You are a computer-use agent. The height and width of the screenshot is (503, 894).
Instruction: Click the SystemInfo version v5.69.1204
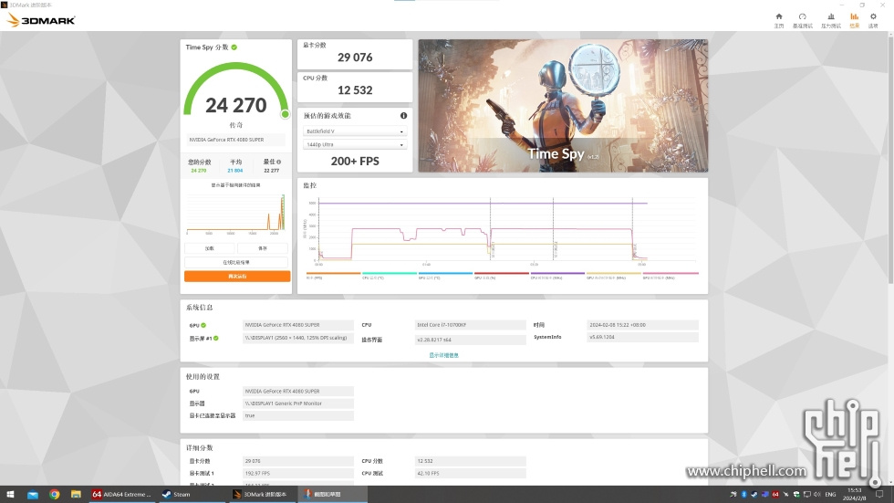click(642, 337)
